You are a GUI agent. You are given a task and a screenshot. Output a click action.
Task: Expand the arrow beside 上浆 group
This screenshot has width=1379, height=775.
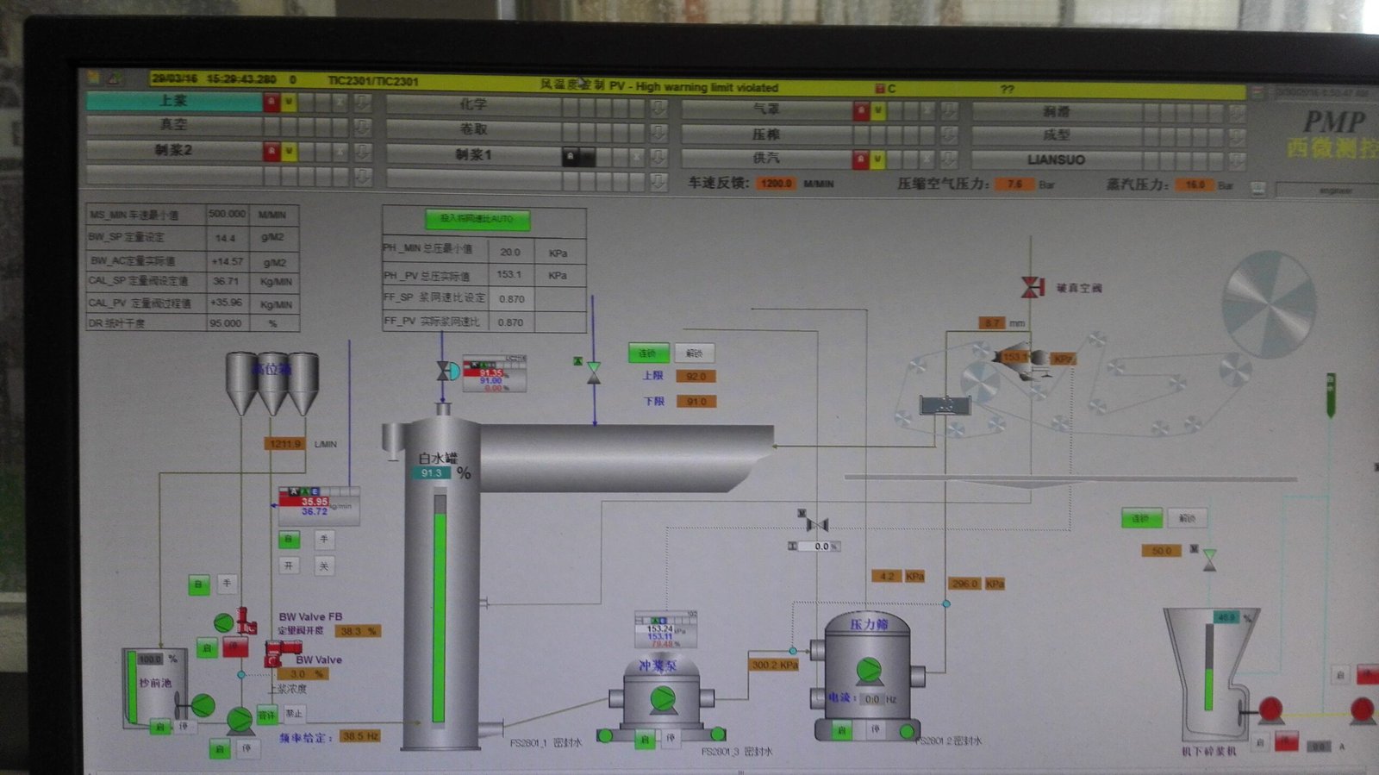coord(363,103)
